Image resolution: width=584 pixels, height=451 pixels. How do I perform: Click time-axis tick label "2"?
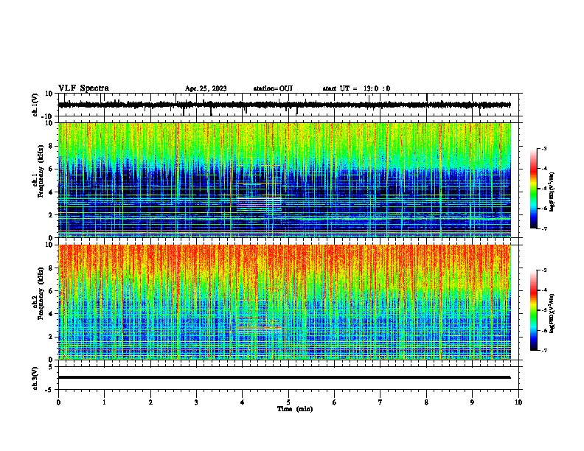(150, 402)
